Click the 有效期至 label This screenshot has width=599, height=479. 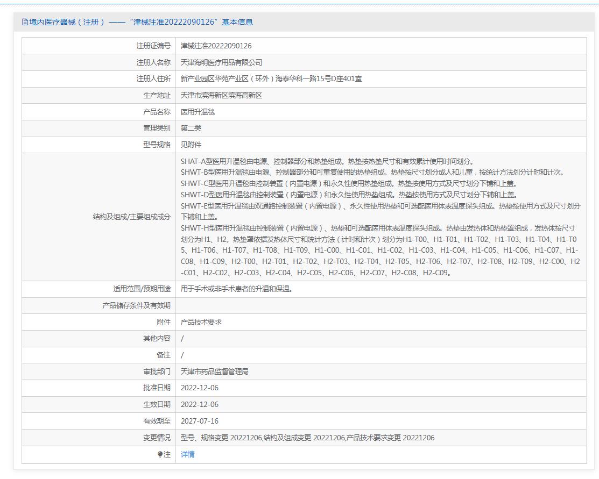[x=157, y=421]
